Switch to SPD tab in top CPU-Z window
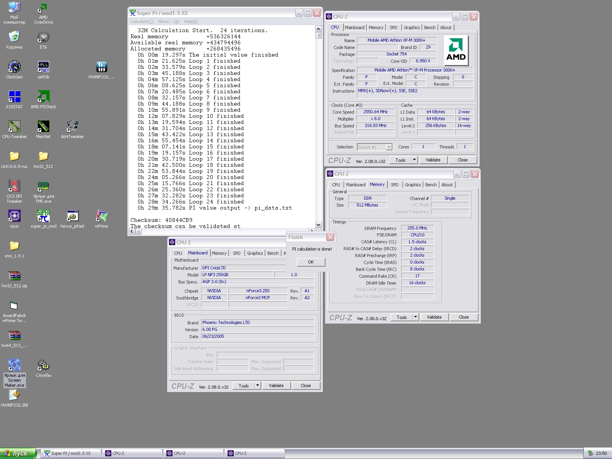The width and height of the screenshot is (612, 459). [393, 28]
